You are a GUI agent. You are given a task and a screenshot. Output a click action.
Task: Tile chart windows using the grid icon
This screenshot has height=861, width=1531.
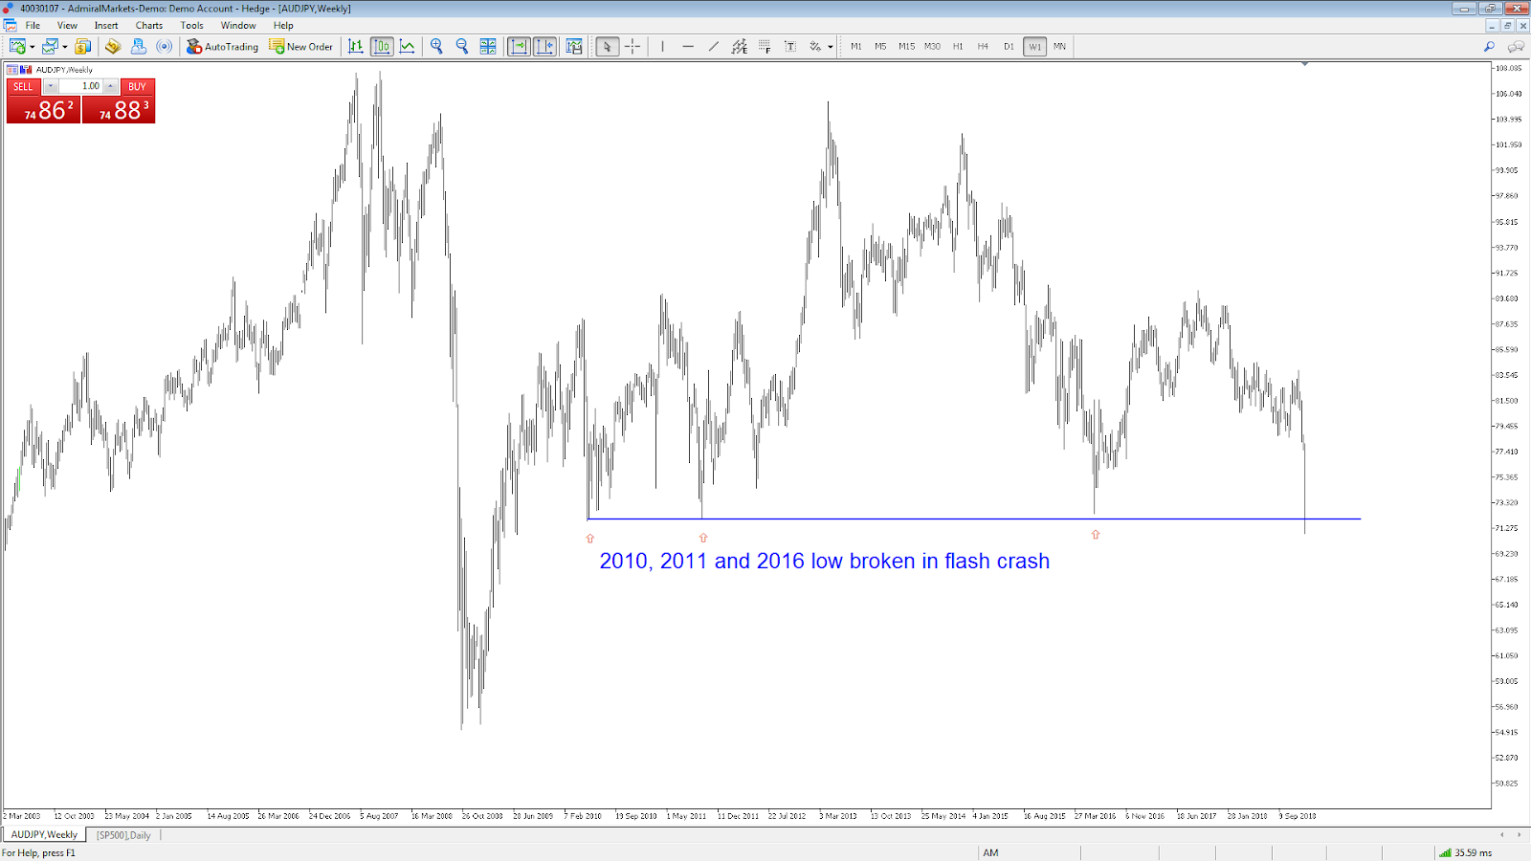tap(488, 46)
